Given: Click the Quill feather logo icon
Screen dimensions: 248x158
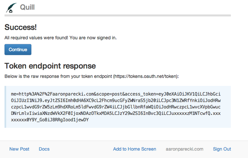Looking at the screenshot, I should [x=11, y=8].
